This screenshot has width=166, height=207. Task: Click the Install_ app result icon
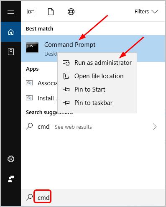click(x=29, y=98)
